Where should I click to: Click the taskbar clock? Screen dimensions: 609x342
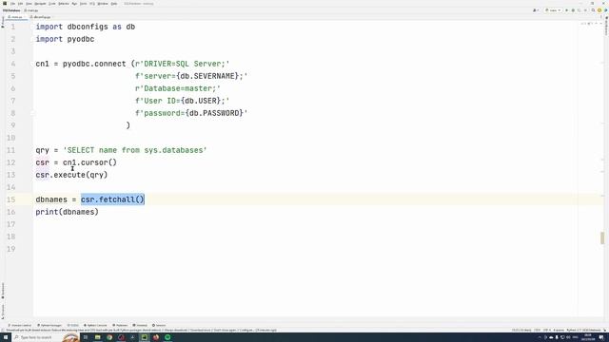point(588,337)
